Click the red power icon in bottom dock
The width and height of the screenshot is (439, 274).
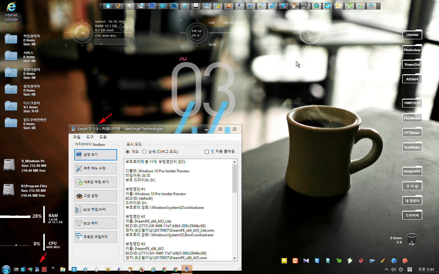click(405, 261)
